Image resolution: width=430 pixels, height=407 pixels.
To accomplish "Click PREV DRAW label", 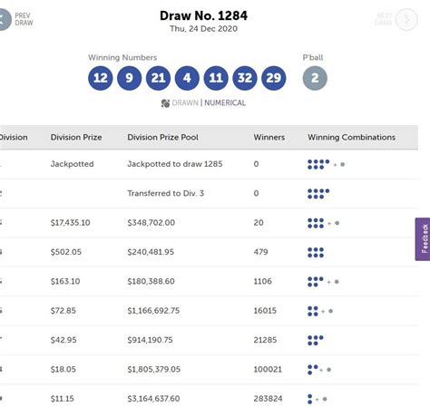I will [24, 19].
